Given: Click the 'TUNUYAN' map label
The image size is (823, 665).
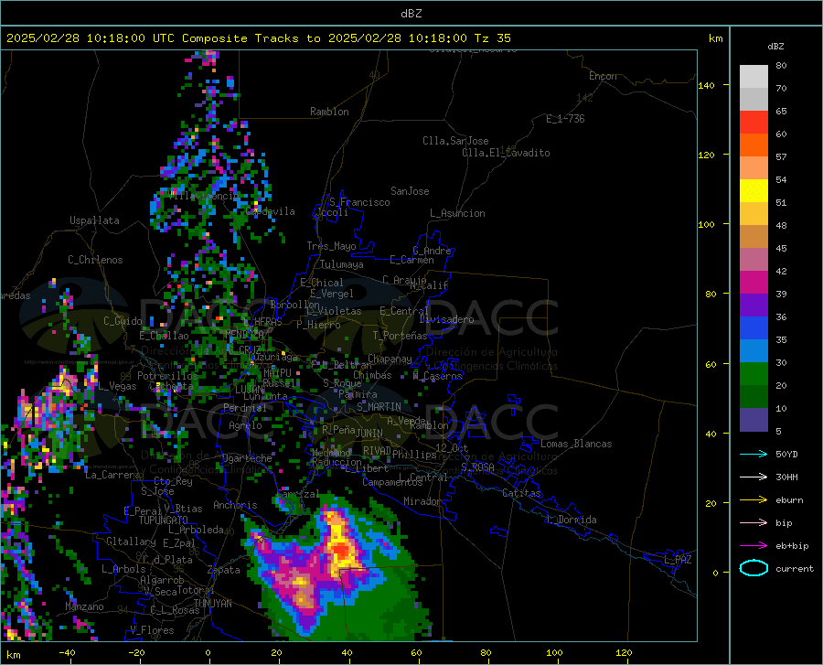Looking at the screenshot, I should pyautogui.click(x=212, y=603).
